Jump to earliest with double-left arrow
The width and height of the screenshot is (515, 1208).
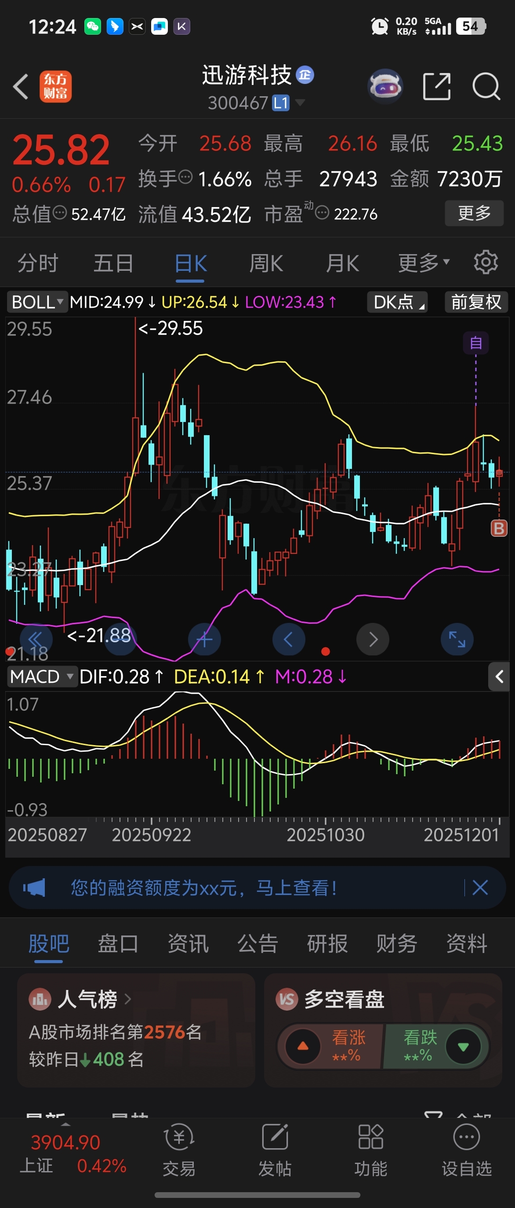tap(36, 639)
